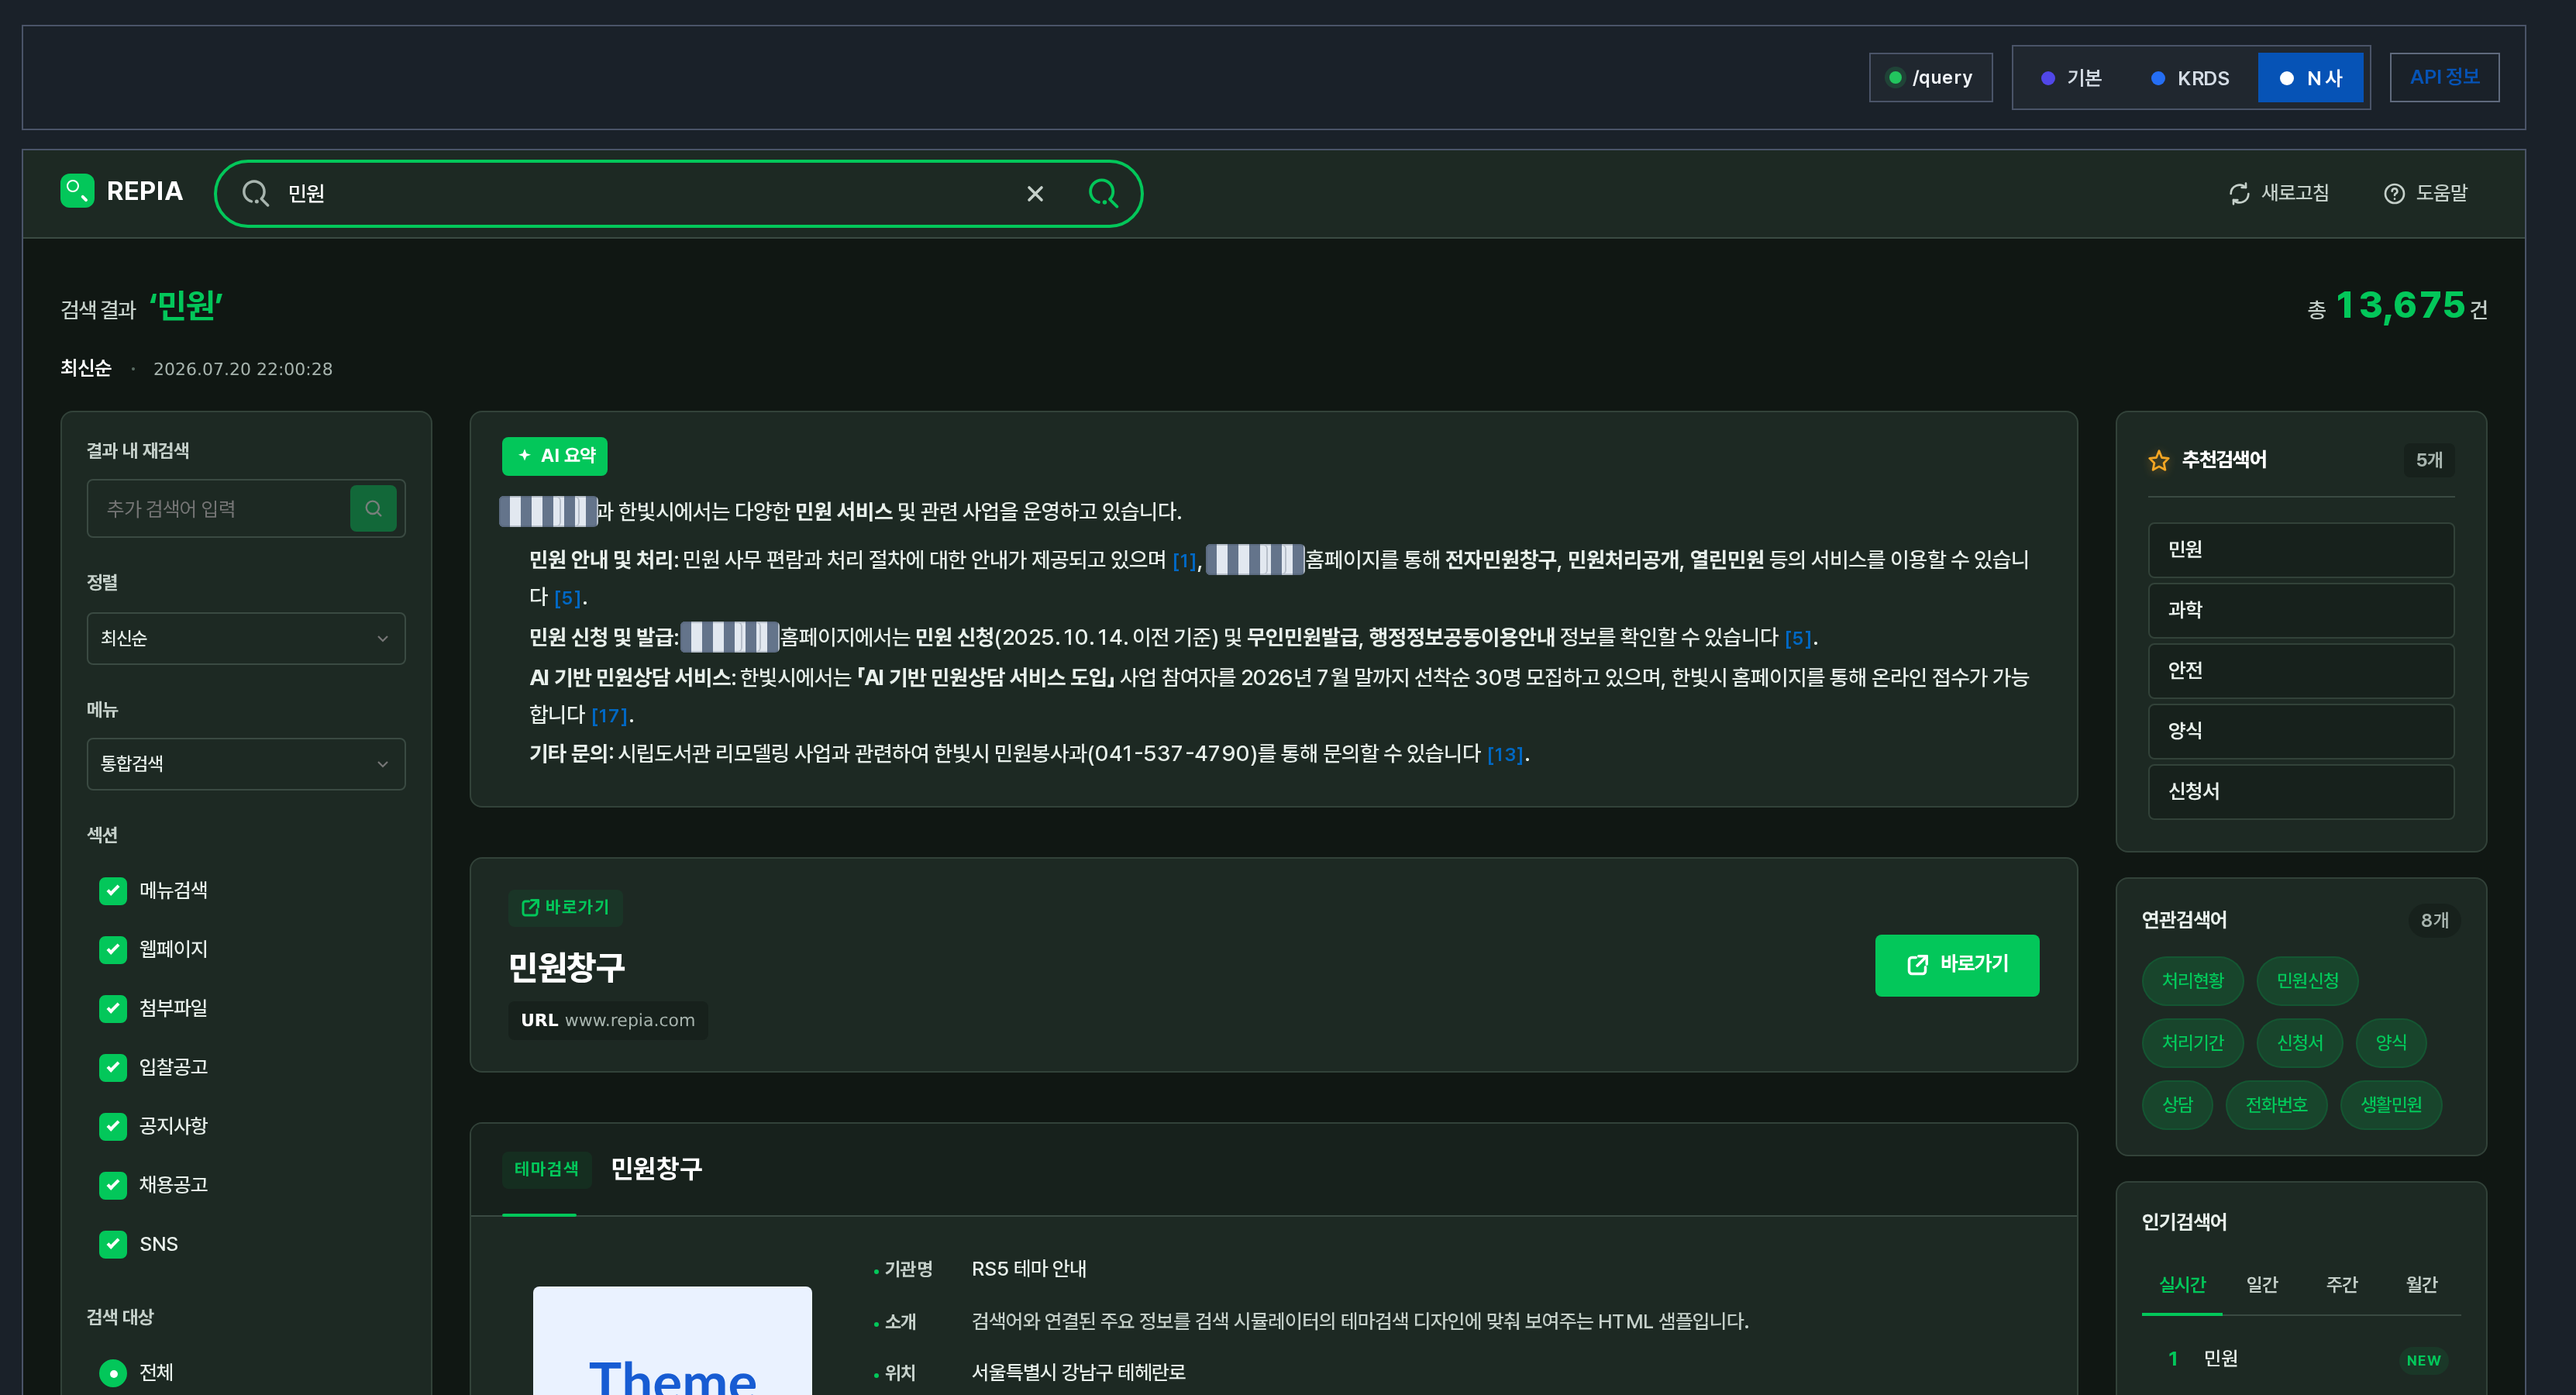Open citation link [1] in AI summary
Image resolution: width=2576 pixels, height=1395 pixels.
click(1184, 561)
